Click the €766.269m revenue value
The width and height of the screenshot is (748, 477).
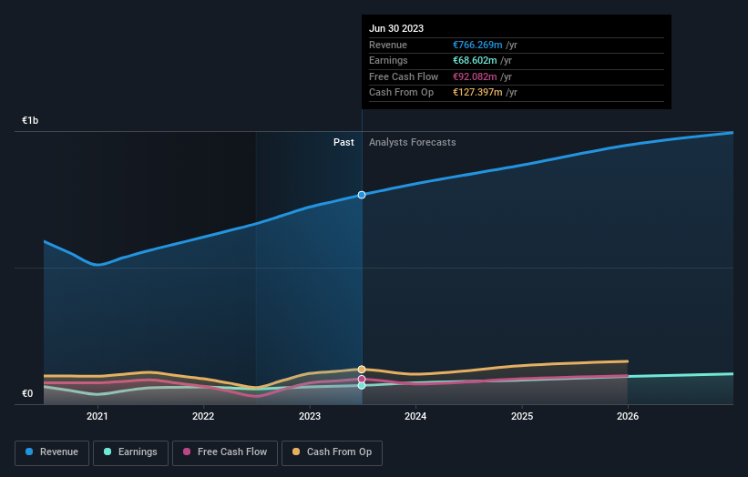point(477,45)
